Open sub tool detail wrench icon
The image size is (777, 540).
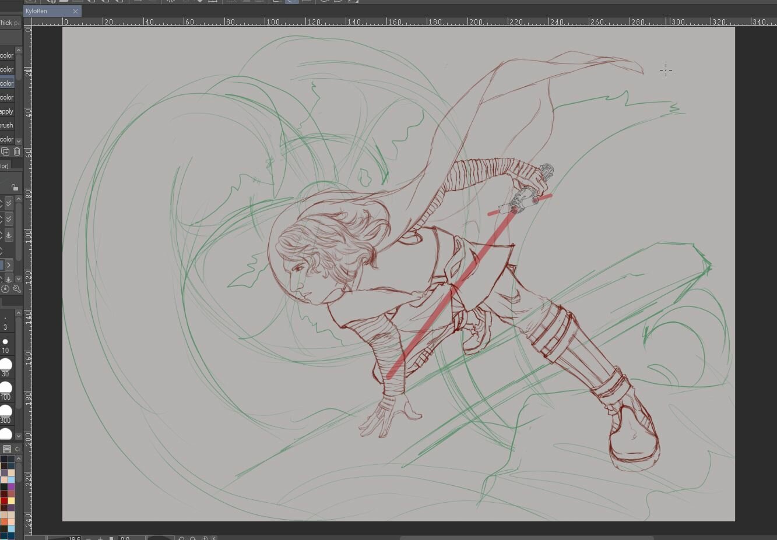coord(16,289)
